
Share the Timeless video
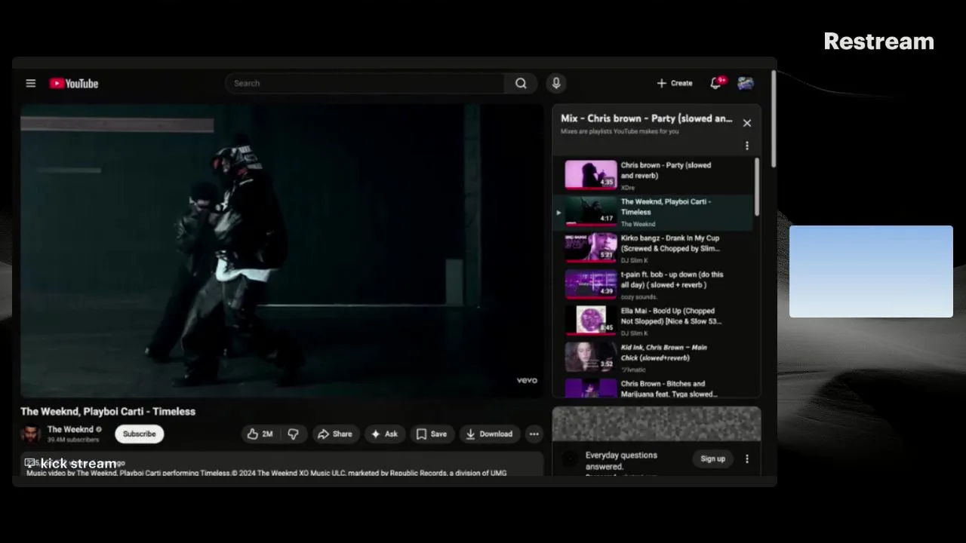[x=335, y=434]
